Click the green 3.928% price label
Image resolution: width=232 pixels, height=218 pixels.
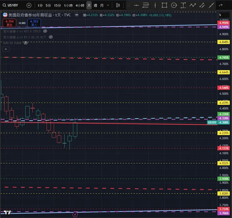(224, 179)
